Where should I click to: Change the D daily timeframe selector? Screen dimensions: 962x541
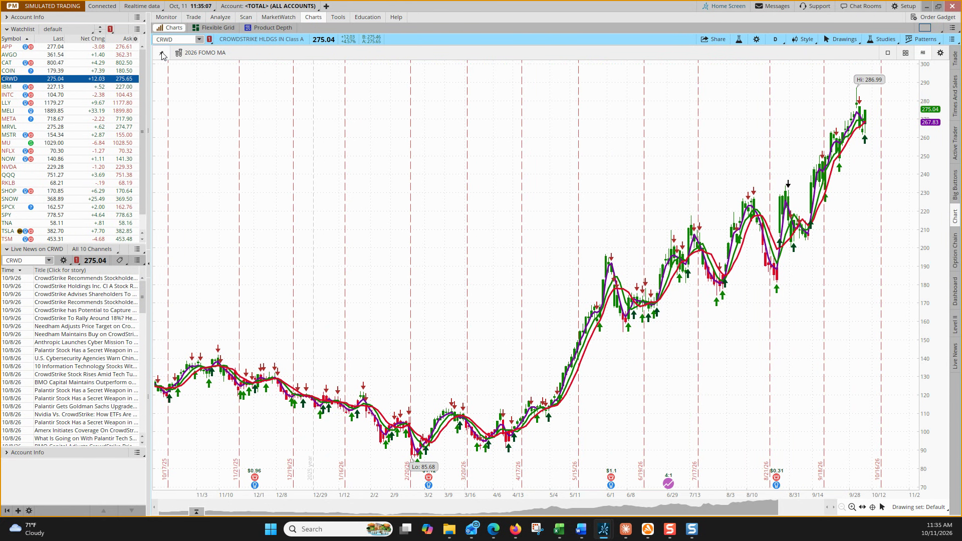(775, 39)
